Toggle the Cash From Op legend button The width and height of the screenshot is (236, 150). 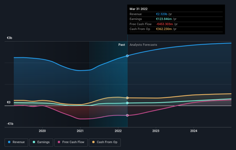tap(105, 142)
